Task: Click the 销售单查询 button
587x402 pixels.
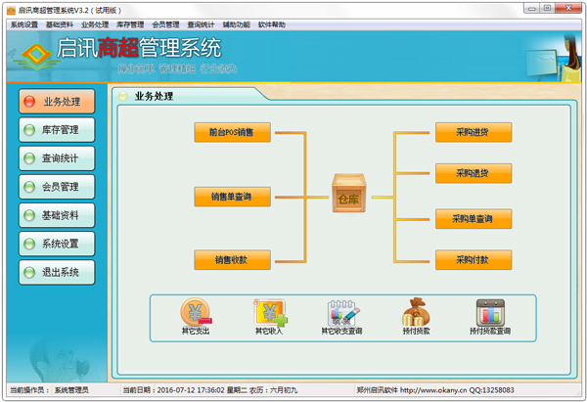Action: point(232,197)
